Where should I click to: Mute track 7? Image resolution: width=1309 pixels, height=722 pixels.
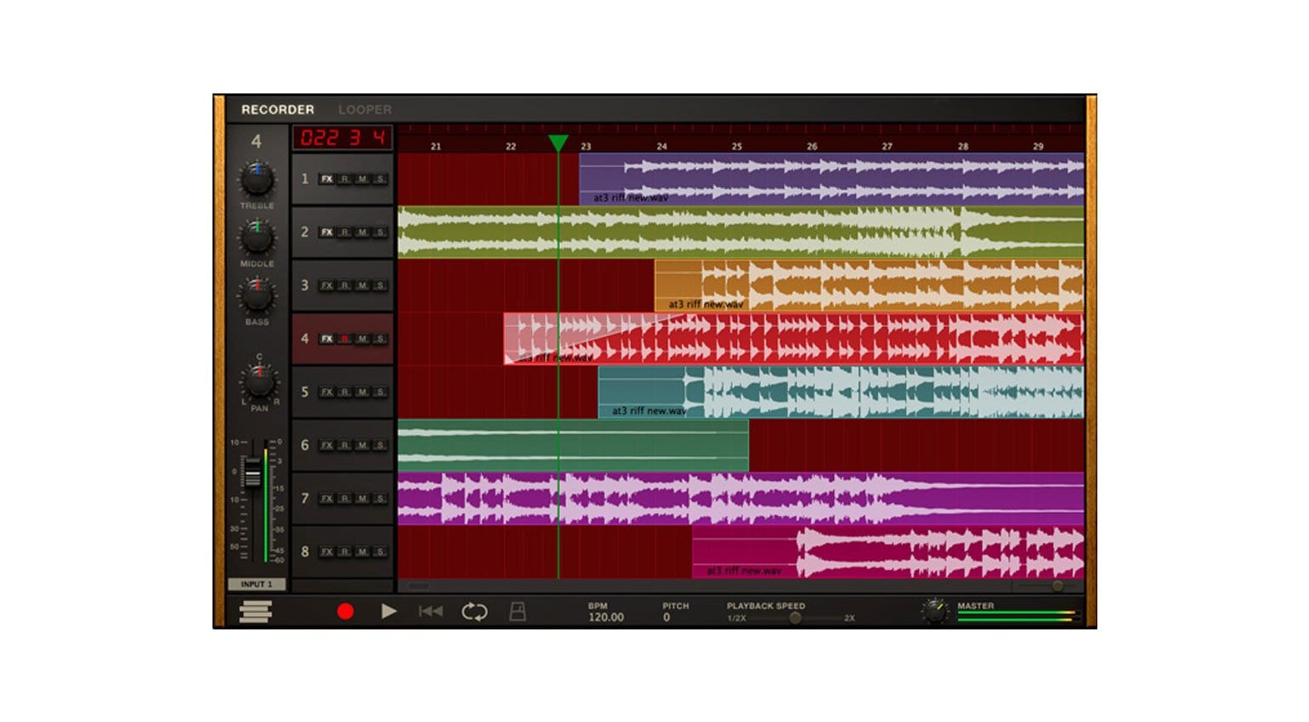coord(362,499)
